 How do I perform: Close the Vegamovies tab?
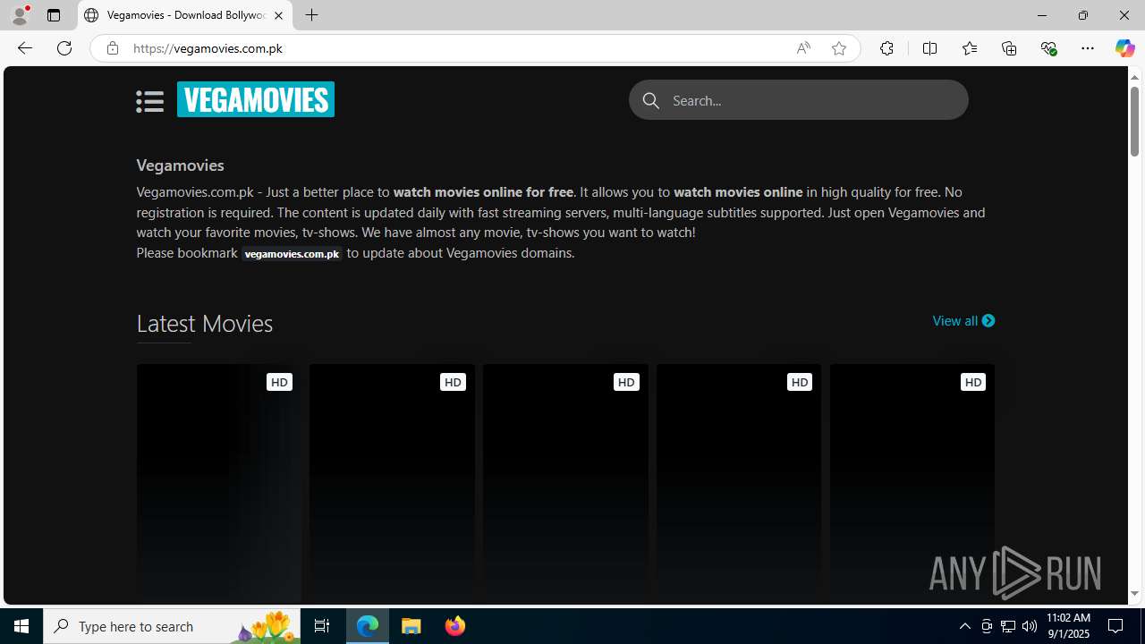click(x=278, y=15)
